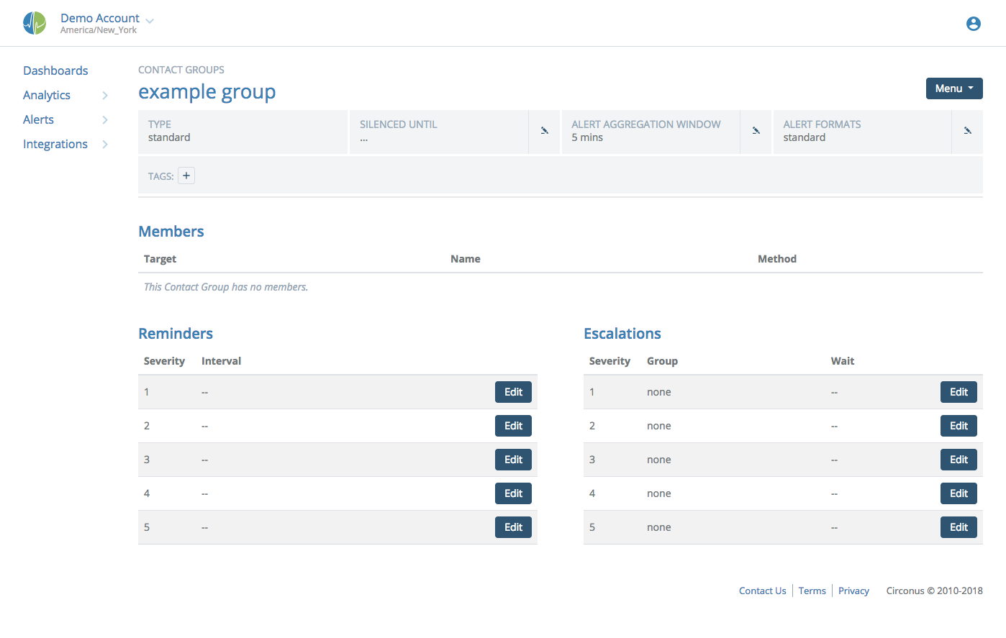Edit the severity 1 reminder

click(x=513, y=391)
